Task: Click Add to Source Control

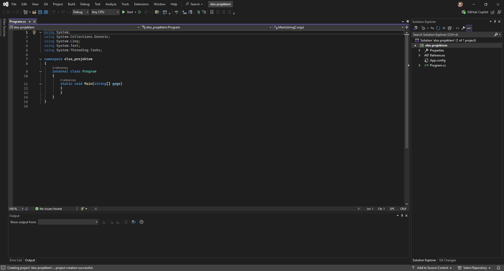Action: [432, 268]
